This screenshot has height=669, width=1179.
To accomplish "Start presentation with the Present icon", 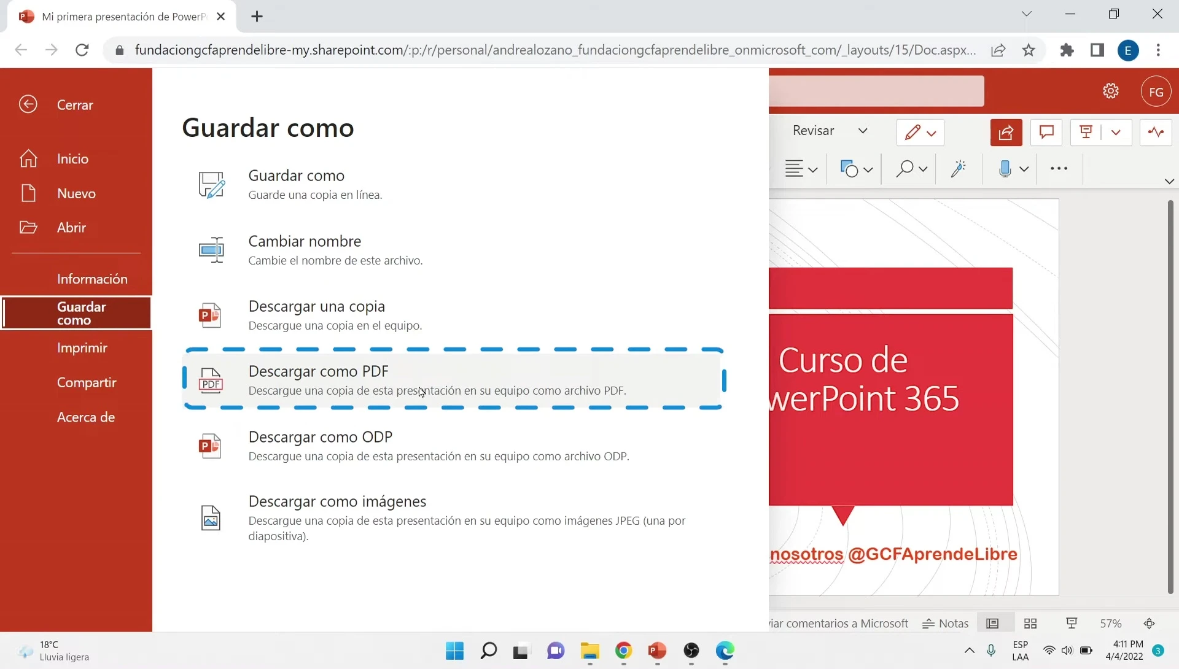I will pyautogui.click(x=1086, y=133).
